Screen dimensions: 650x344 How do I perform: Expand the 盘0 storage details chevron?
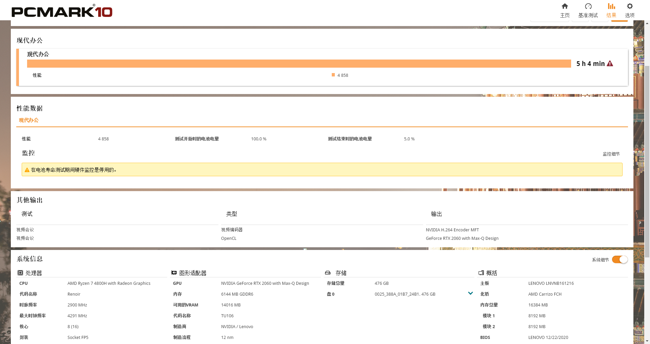(470, 293)
